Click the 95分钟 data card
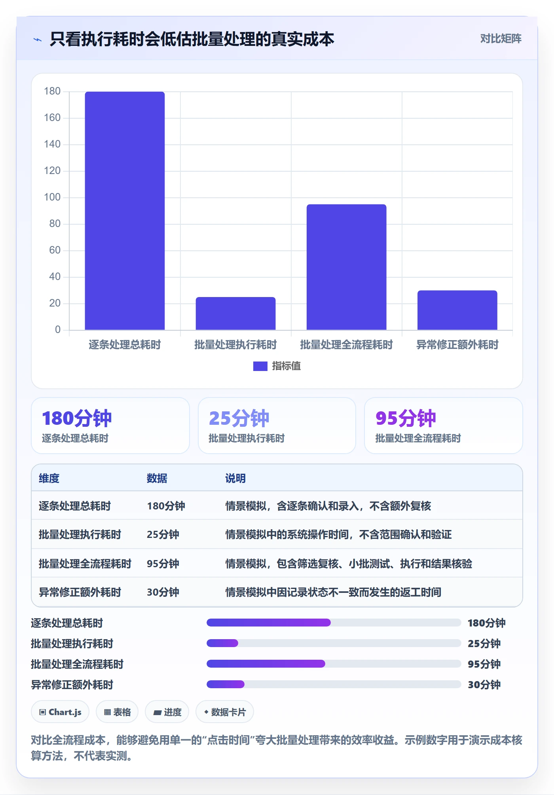The width and height of the screenshot is (554, 795). [x=444, y=426]
